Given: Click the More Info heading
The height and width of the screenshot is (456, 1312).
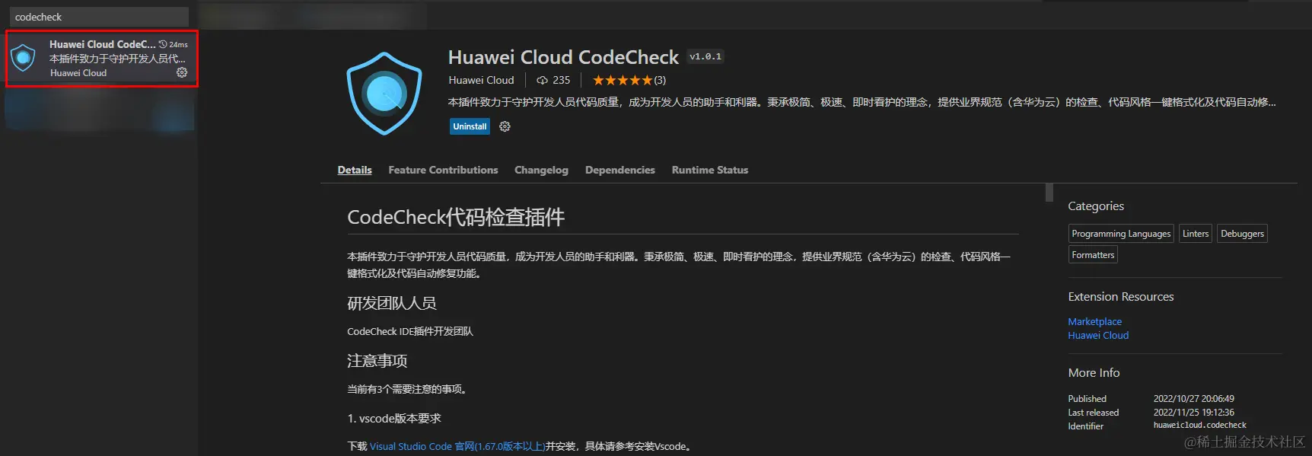Looking at the screenshot, I should pos(1094,372).
